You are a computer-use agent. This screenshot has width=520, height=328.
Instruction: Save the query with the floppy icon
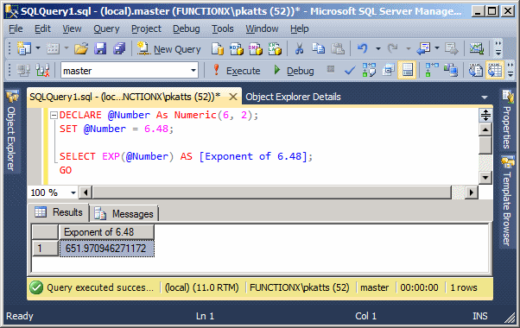(100, 48)
